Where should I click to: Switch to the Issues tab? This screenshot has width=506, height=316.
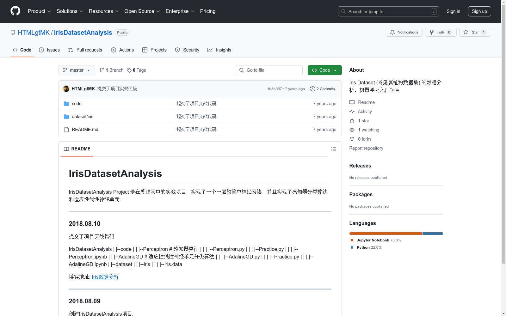tap(49, 50)
